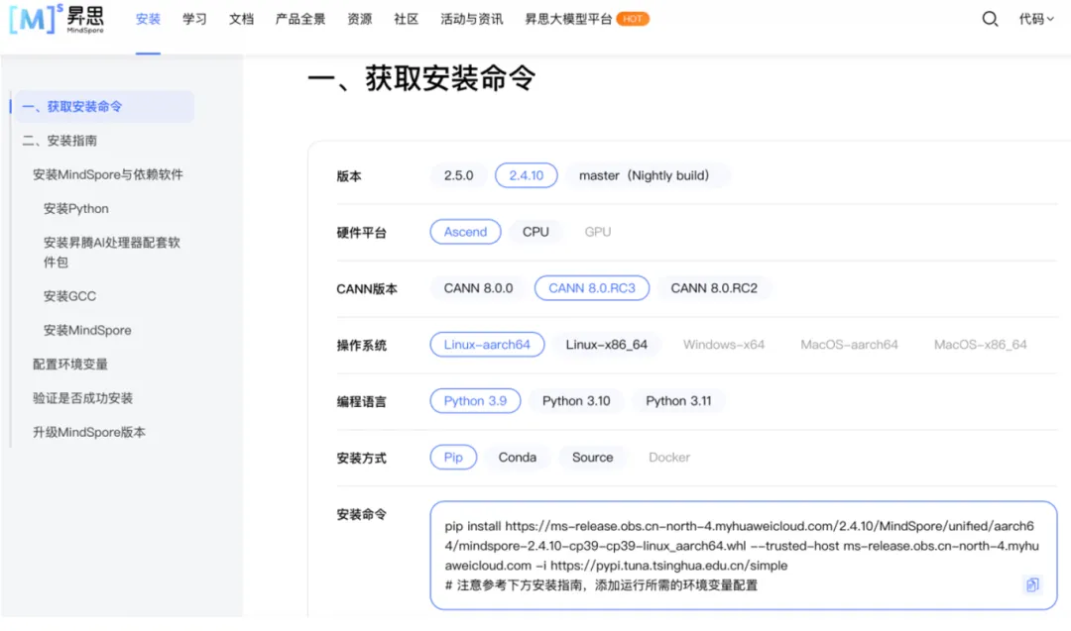This screenshot has width=1071, height=631.
Task: Jump to 验证是否成功安装 section
Action: pyautogui.click(x=82, y=398)
